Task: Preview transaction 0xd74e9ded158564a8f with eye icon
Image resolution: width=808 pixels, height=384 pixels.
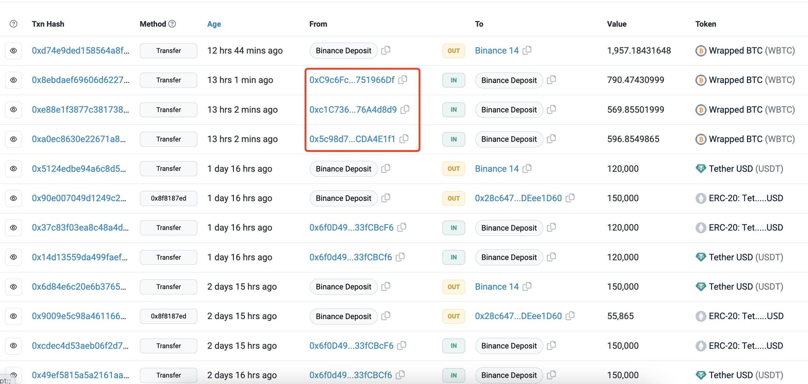Action: pos(13,50)
